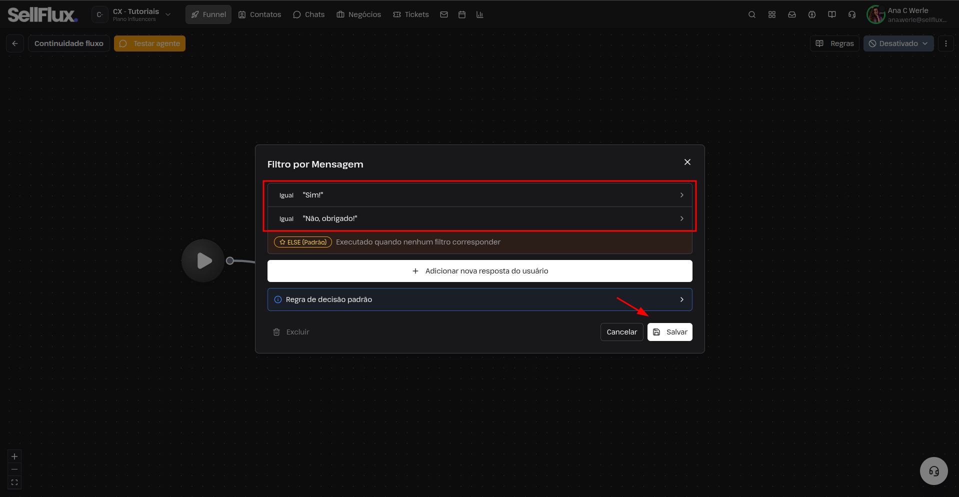
Task: Click Testar agente button
Action: [149, 43]
